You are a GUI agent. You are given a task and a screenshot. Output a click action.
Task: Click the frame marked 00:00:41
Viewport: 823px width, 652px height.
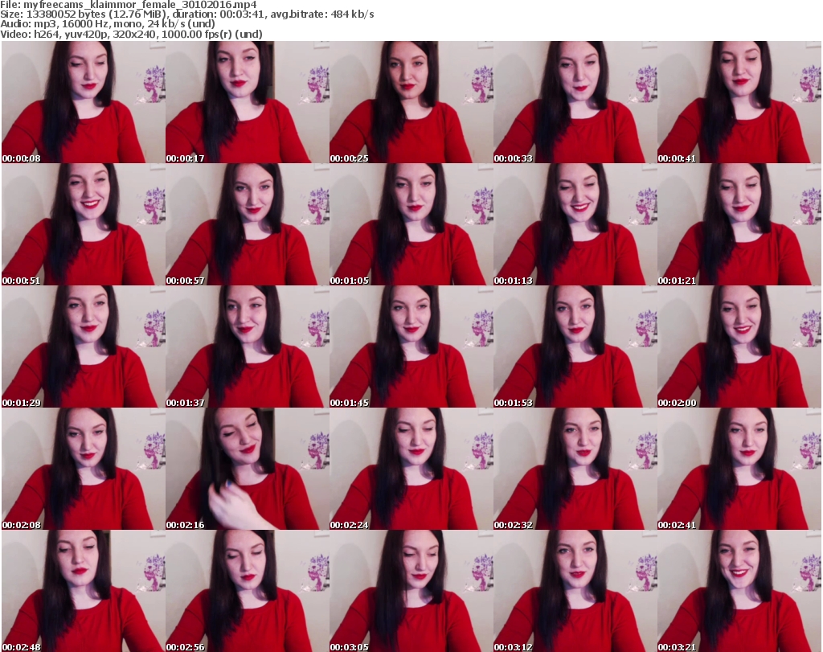tap(738, 102)
